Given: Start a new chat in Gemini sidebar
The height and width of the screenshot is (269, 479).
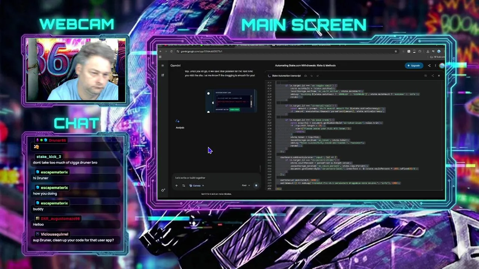Looking at the screenshot, I should tap(163, 75).
